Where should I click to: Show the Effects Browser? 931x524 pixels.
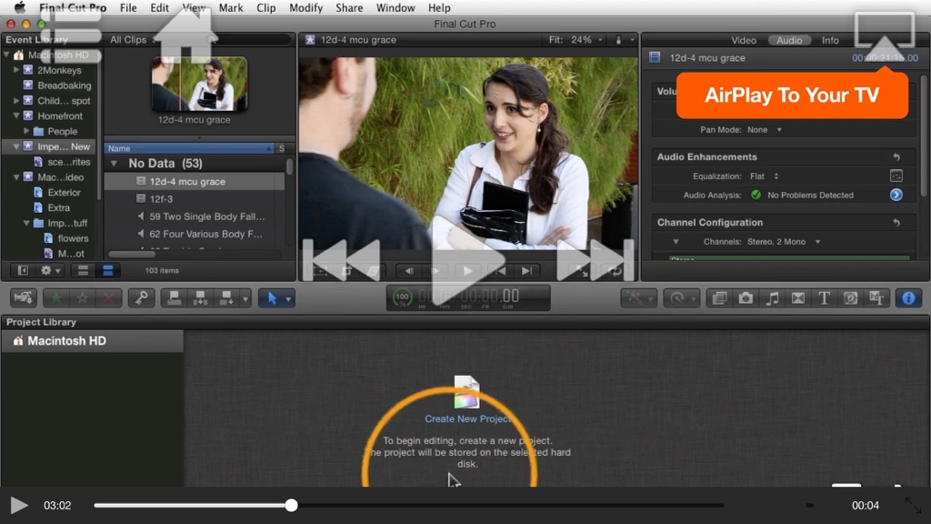(720, 297)
